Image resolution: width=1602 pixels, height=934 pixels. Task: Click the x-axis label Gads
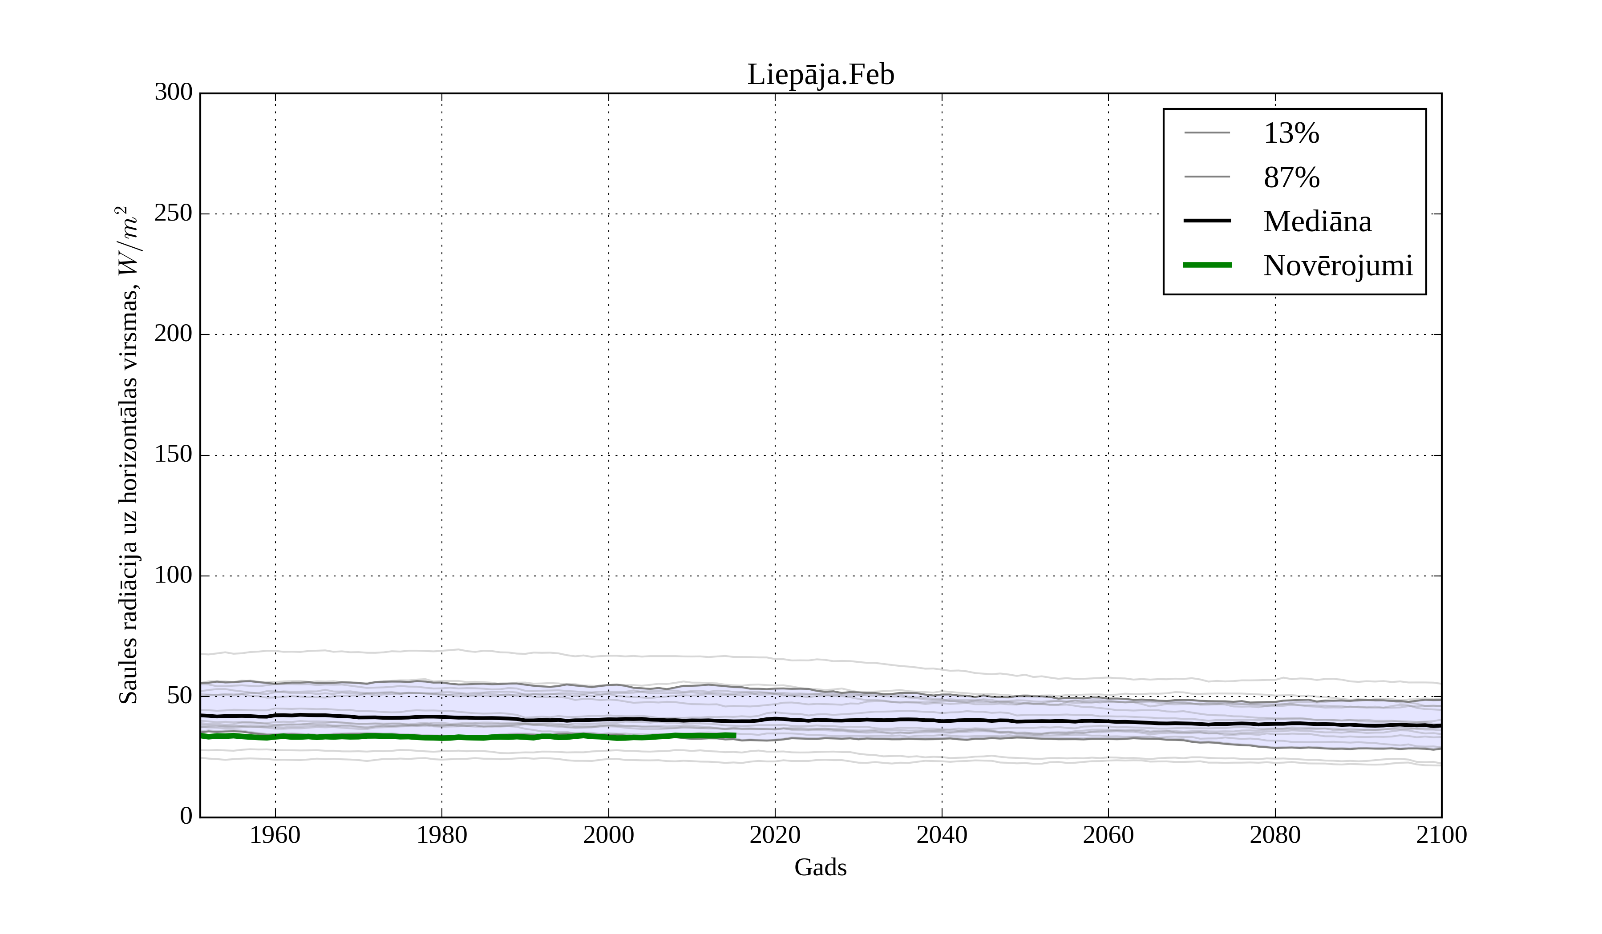pyautogui.click(x=820, y=867)
